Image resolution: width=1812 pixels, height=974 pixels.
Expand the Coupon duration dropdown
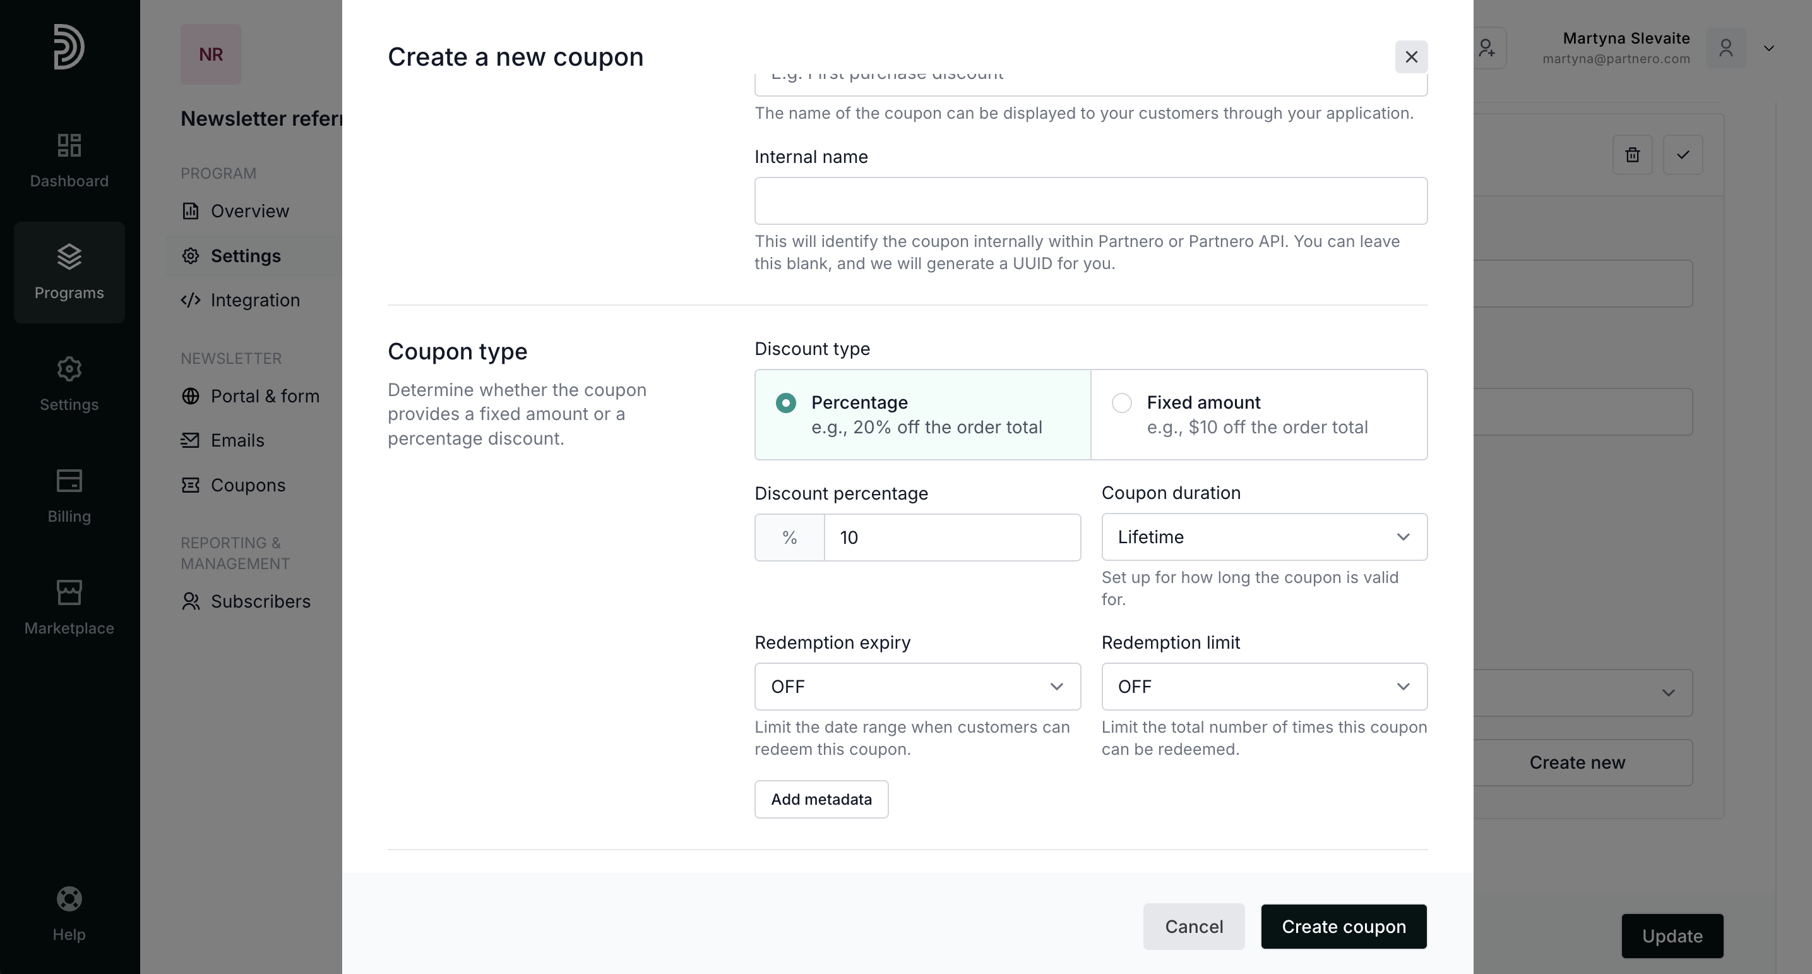[1264, 537]
